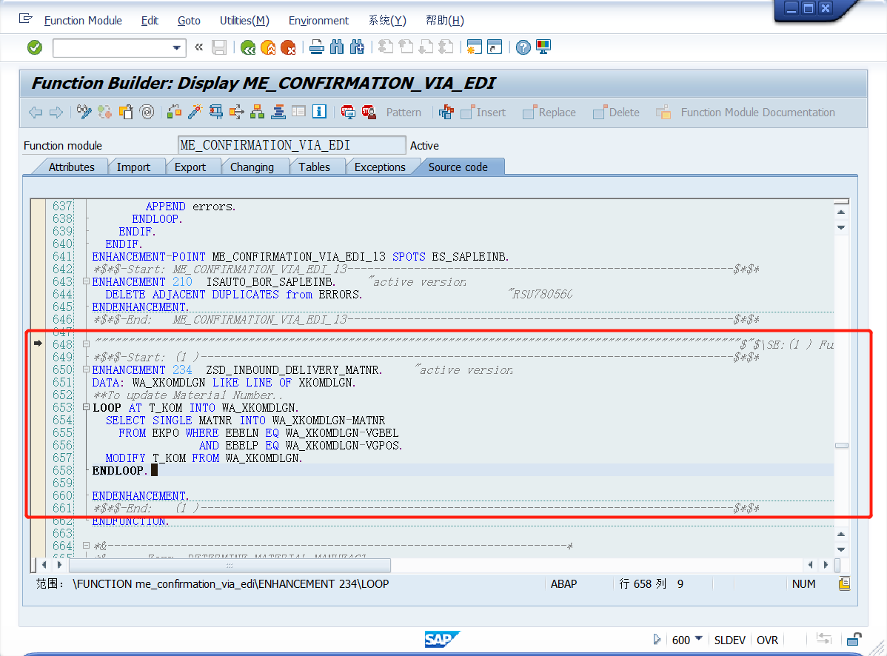Click the Help question mark icon

(523, 47)
